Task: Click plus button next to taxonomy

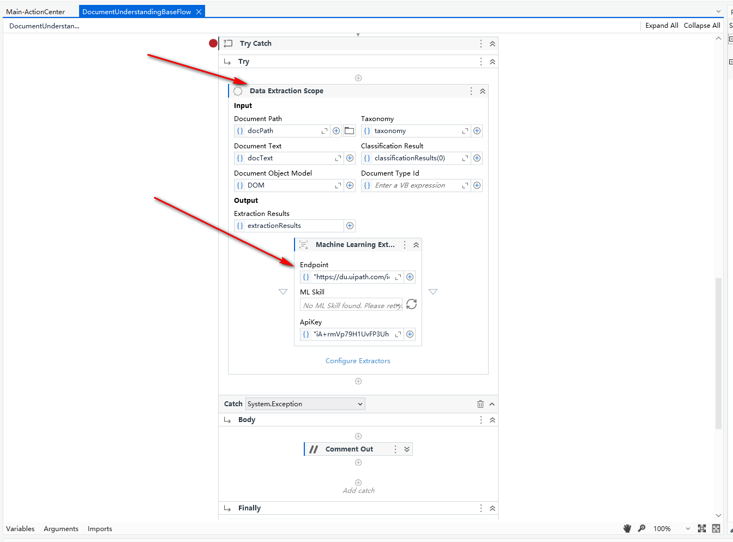Action: [477, 131]
